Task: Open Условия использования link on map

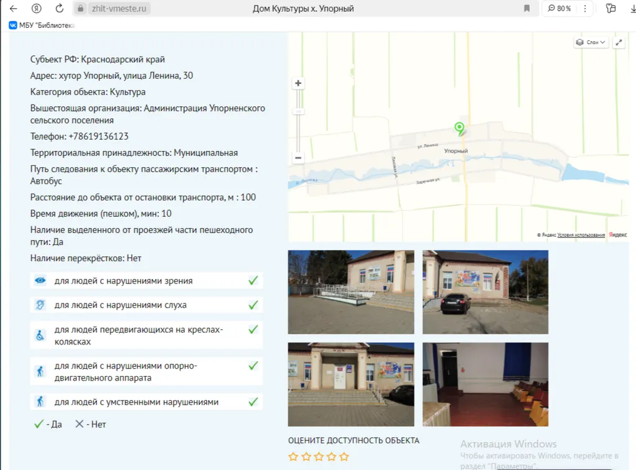Action: click(581, 235)
